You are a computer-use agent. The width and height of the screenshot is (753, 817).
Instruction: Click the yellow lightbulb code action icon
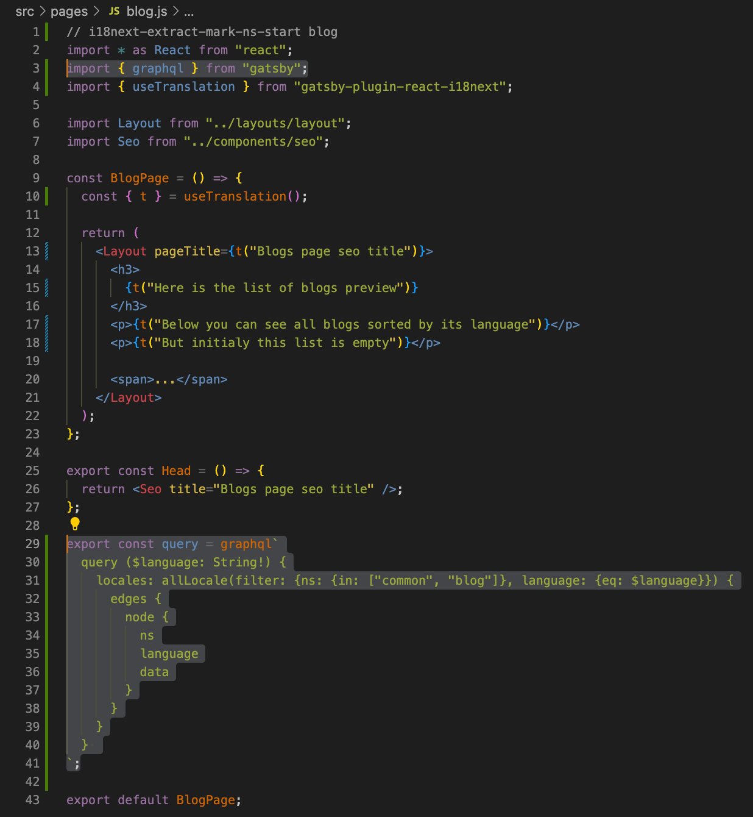tap(75, 524)
